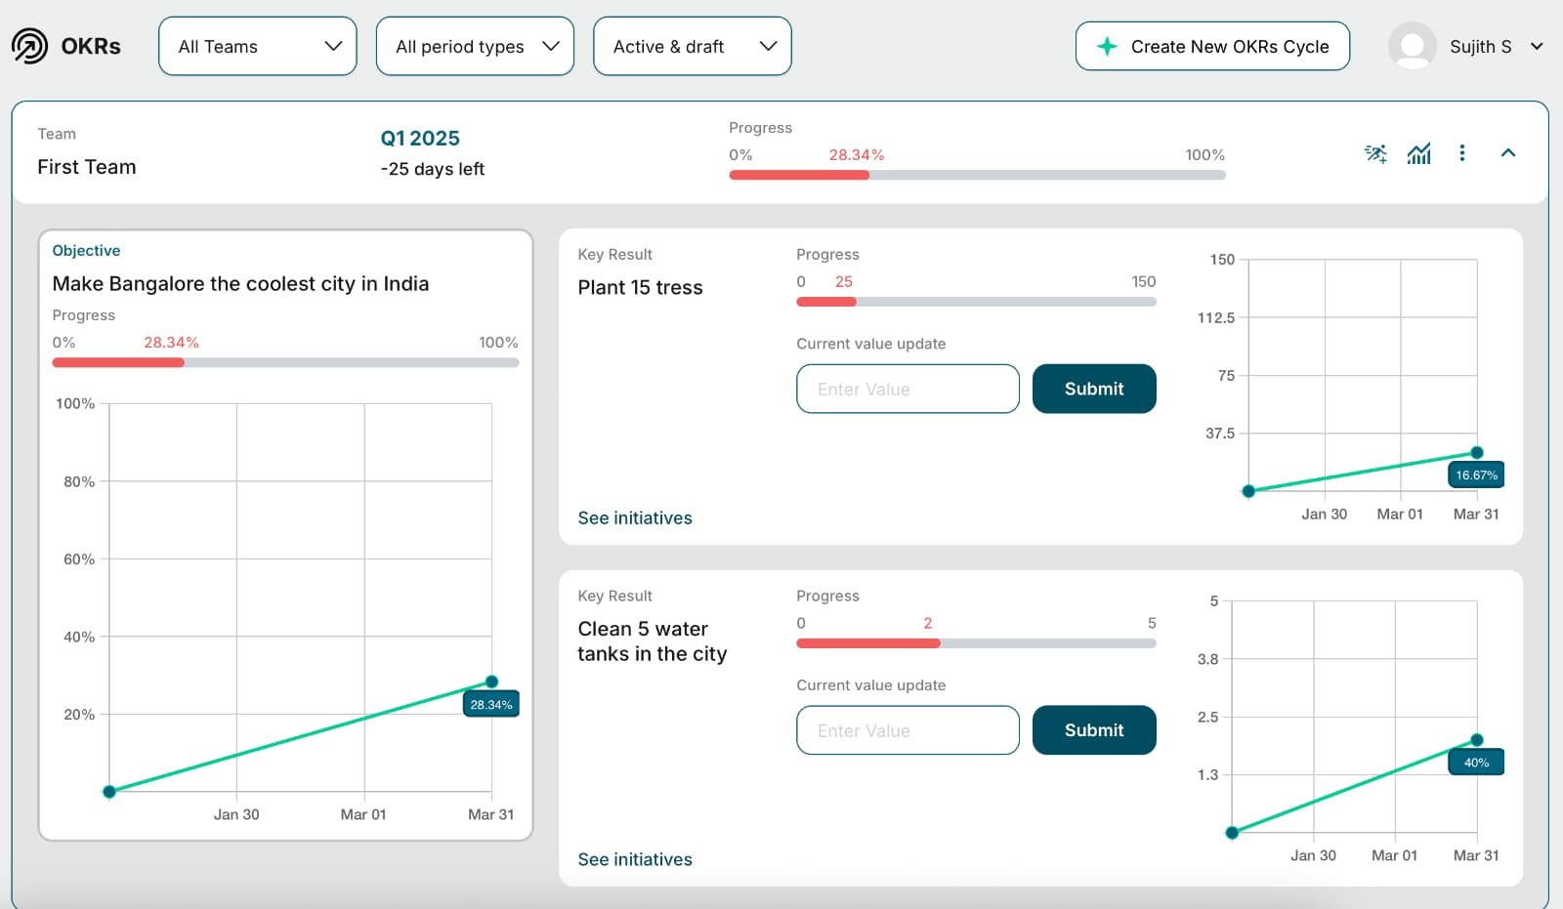Expand the Sujith S account menu
Image resolution: width=1563 pixels, height=909 pixels.
point(1537,45)
